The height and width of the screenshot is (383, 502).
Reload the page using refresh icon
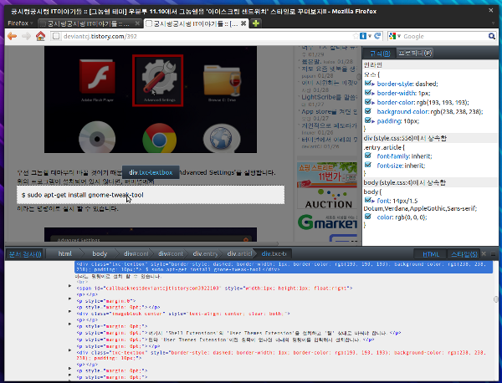tap(378, 36)
